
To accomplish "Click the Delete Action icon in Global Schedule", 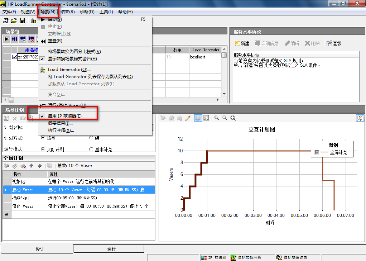I will [x=23, y=166].
